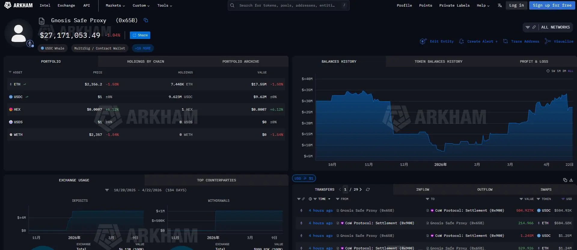The width and height of the screenshot is (577, 250).
Task: Click the translate language icon
Action: click(x=499, y=5)
